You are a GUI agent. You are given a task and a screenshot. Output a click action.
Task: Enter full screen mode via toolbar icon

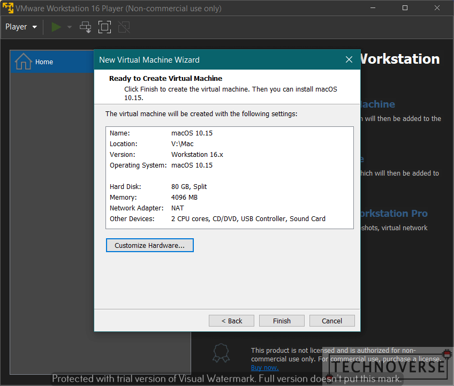[x=104, y=27]
